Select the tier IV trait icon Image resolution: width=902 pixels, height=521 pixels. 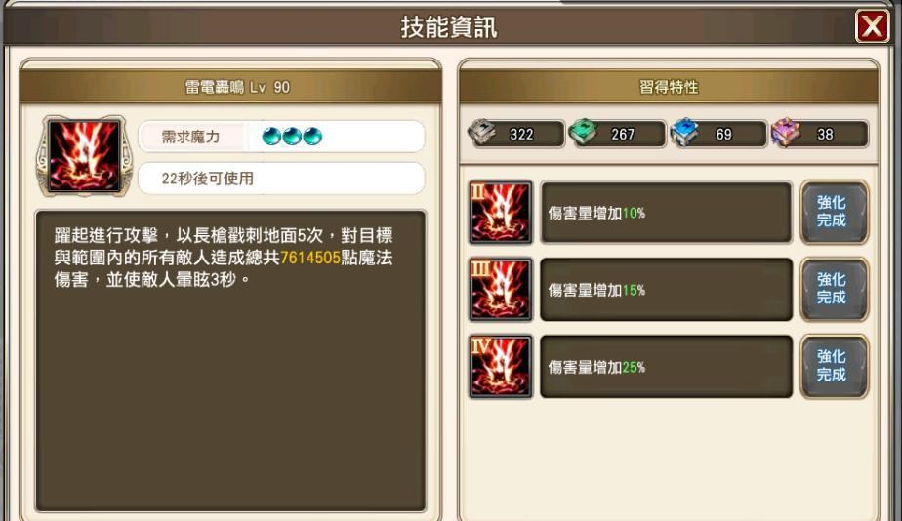pyautogui.click(x=500, y=367)
